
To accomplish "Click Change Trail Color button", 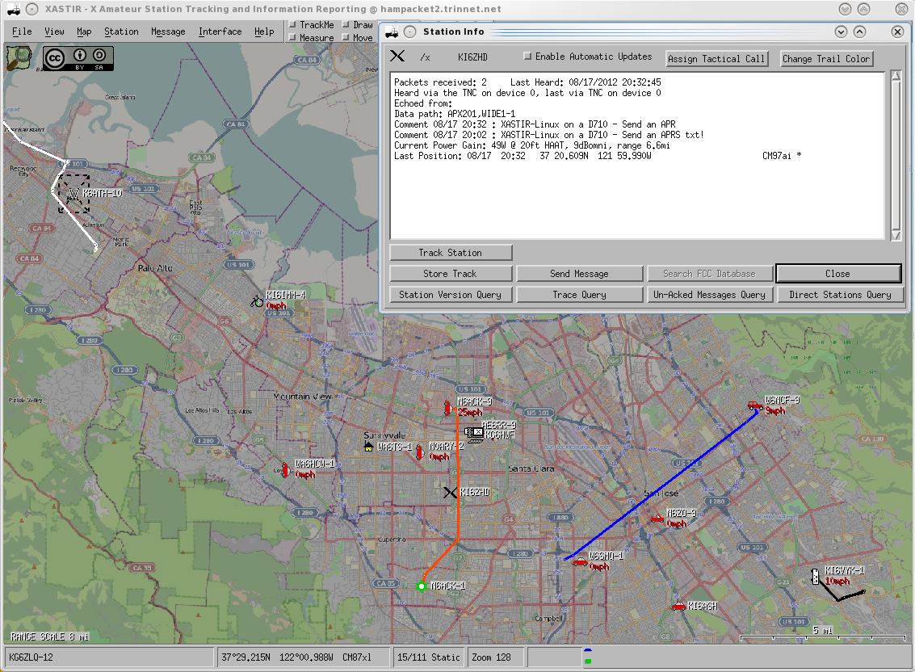I will (x=825, y=58).
